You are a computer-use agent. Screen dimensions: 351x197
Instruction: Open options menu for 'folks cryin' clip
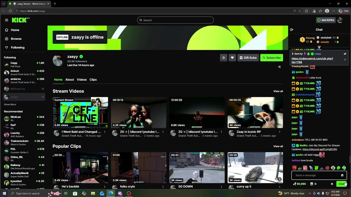pyautogui.click(x=163, y=187)
